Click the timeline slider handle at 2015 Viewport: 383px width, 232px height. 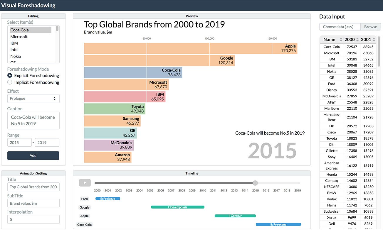coord(255,183)
